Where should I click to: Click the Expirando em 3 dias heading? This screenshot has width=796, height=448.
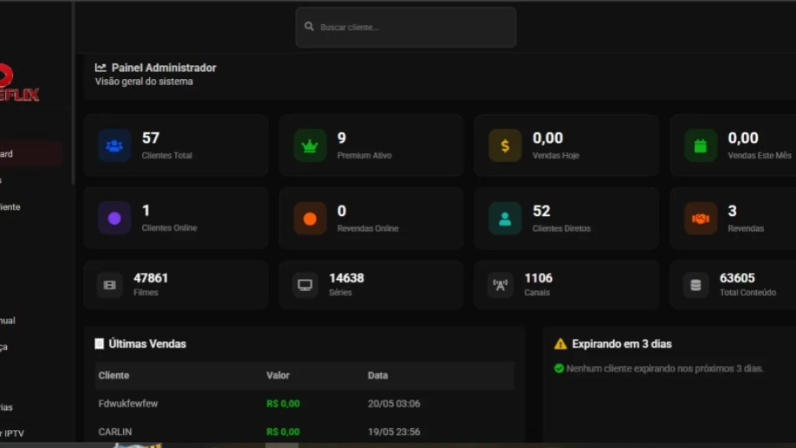pyautogui.click(x=622, y=343)
